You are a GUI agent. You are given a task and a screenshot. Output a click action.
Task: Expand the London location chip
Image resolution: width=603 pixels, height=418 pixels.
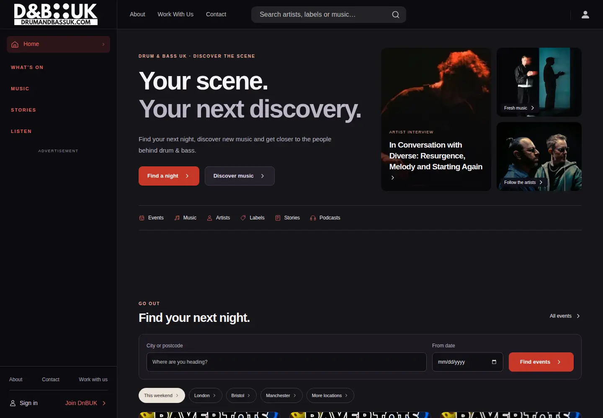click(205, 395)
